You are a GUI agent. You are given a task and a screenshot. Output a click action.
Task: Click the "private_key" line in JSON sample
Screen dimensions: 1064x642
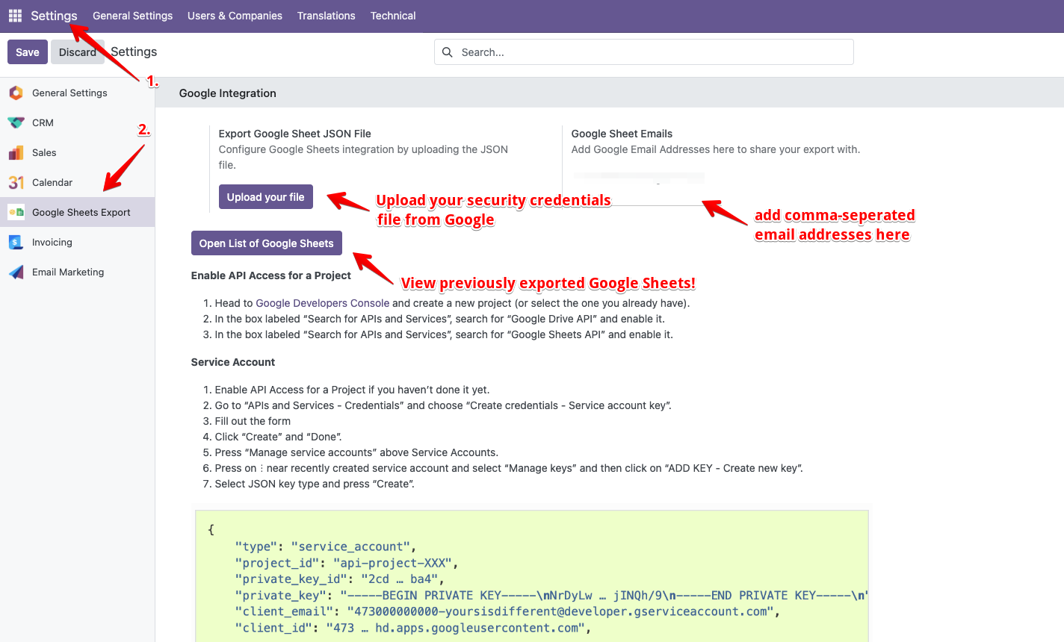pos(551,595)
